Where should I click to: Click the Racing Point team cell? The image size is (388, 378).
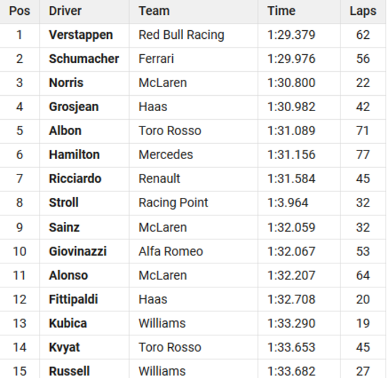pyautogui.click(x=173, y=202)
